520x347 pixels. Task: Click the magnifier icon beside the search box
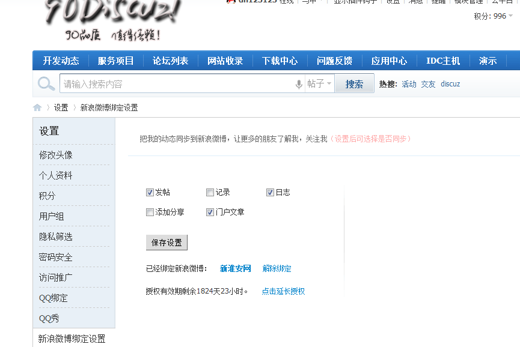point(46,84)
